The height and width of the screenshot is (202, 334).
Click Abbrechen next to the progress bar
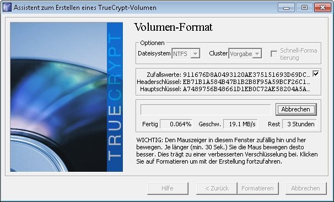(296, 109)
